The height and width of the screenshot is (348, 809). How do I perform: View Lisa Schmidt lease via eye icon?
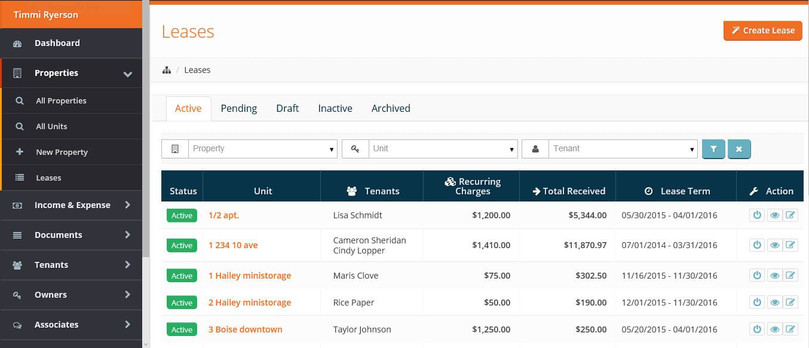[x=774, y=215]
